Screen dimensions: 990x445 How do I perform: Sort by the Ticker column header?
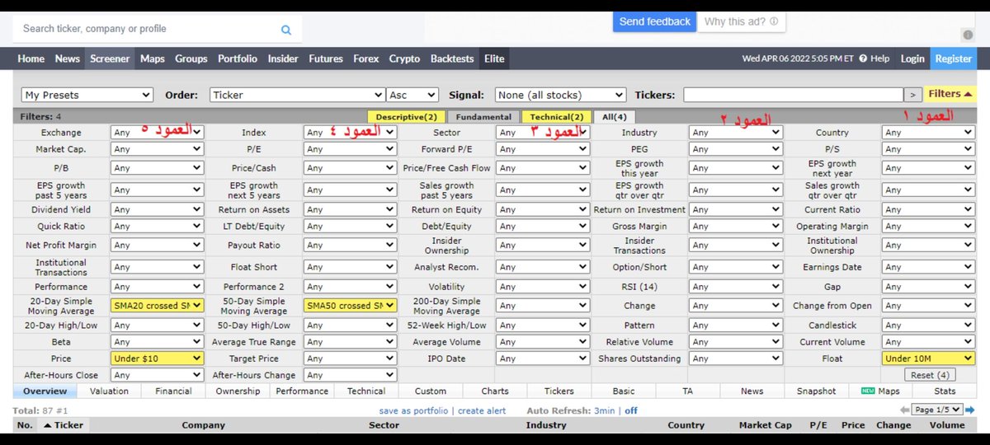pyautogui.click(x=63, y=425)
